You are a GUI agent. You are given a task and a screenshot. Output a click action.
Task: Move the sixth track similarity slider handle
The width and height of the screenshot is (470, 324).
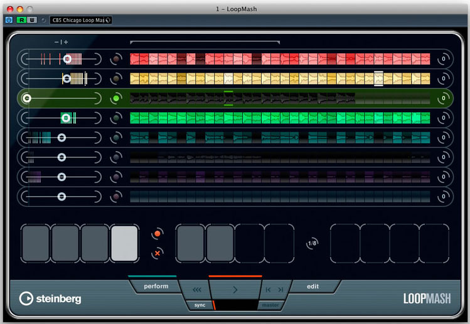(61, 157)
